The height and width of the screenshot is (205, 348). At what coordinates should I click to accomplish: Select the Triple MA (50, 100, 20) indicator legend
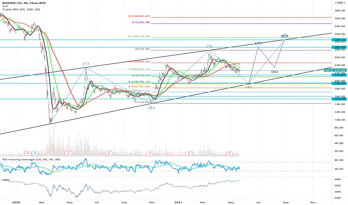pos(21,9)
